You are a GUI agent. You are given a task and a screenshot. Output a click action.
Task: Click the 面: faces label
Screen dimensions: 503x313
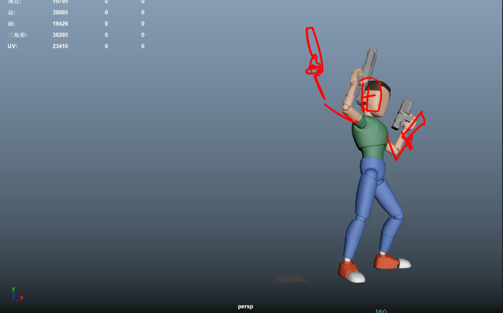12,24
